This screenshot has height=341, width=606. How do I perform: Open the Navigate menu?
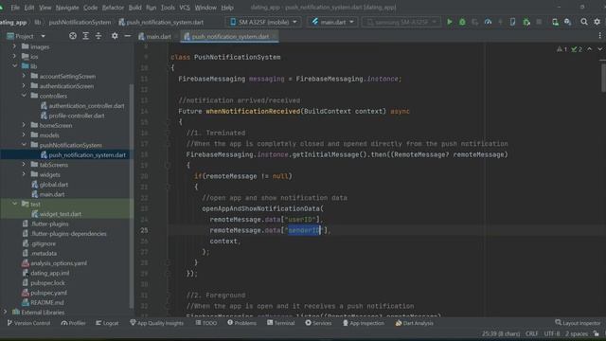[x=67, y=8]
